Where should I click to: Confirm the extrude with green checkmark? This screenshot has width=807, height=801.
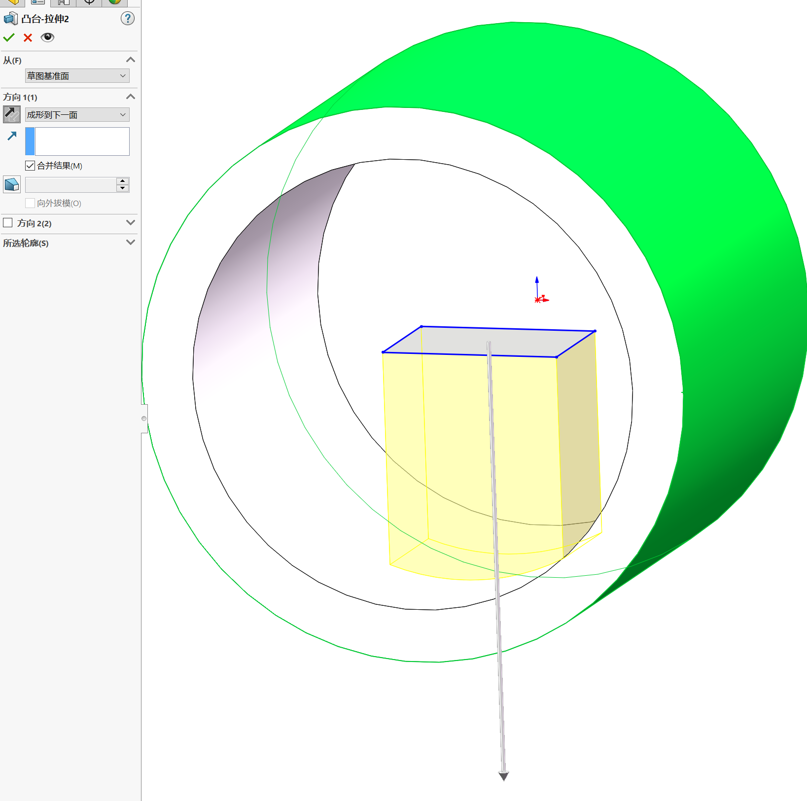pos(9,37)
